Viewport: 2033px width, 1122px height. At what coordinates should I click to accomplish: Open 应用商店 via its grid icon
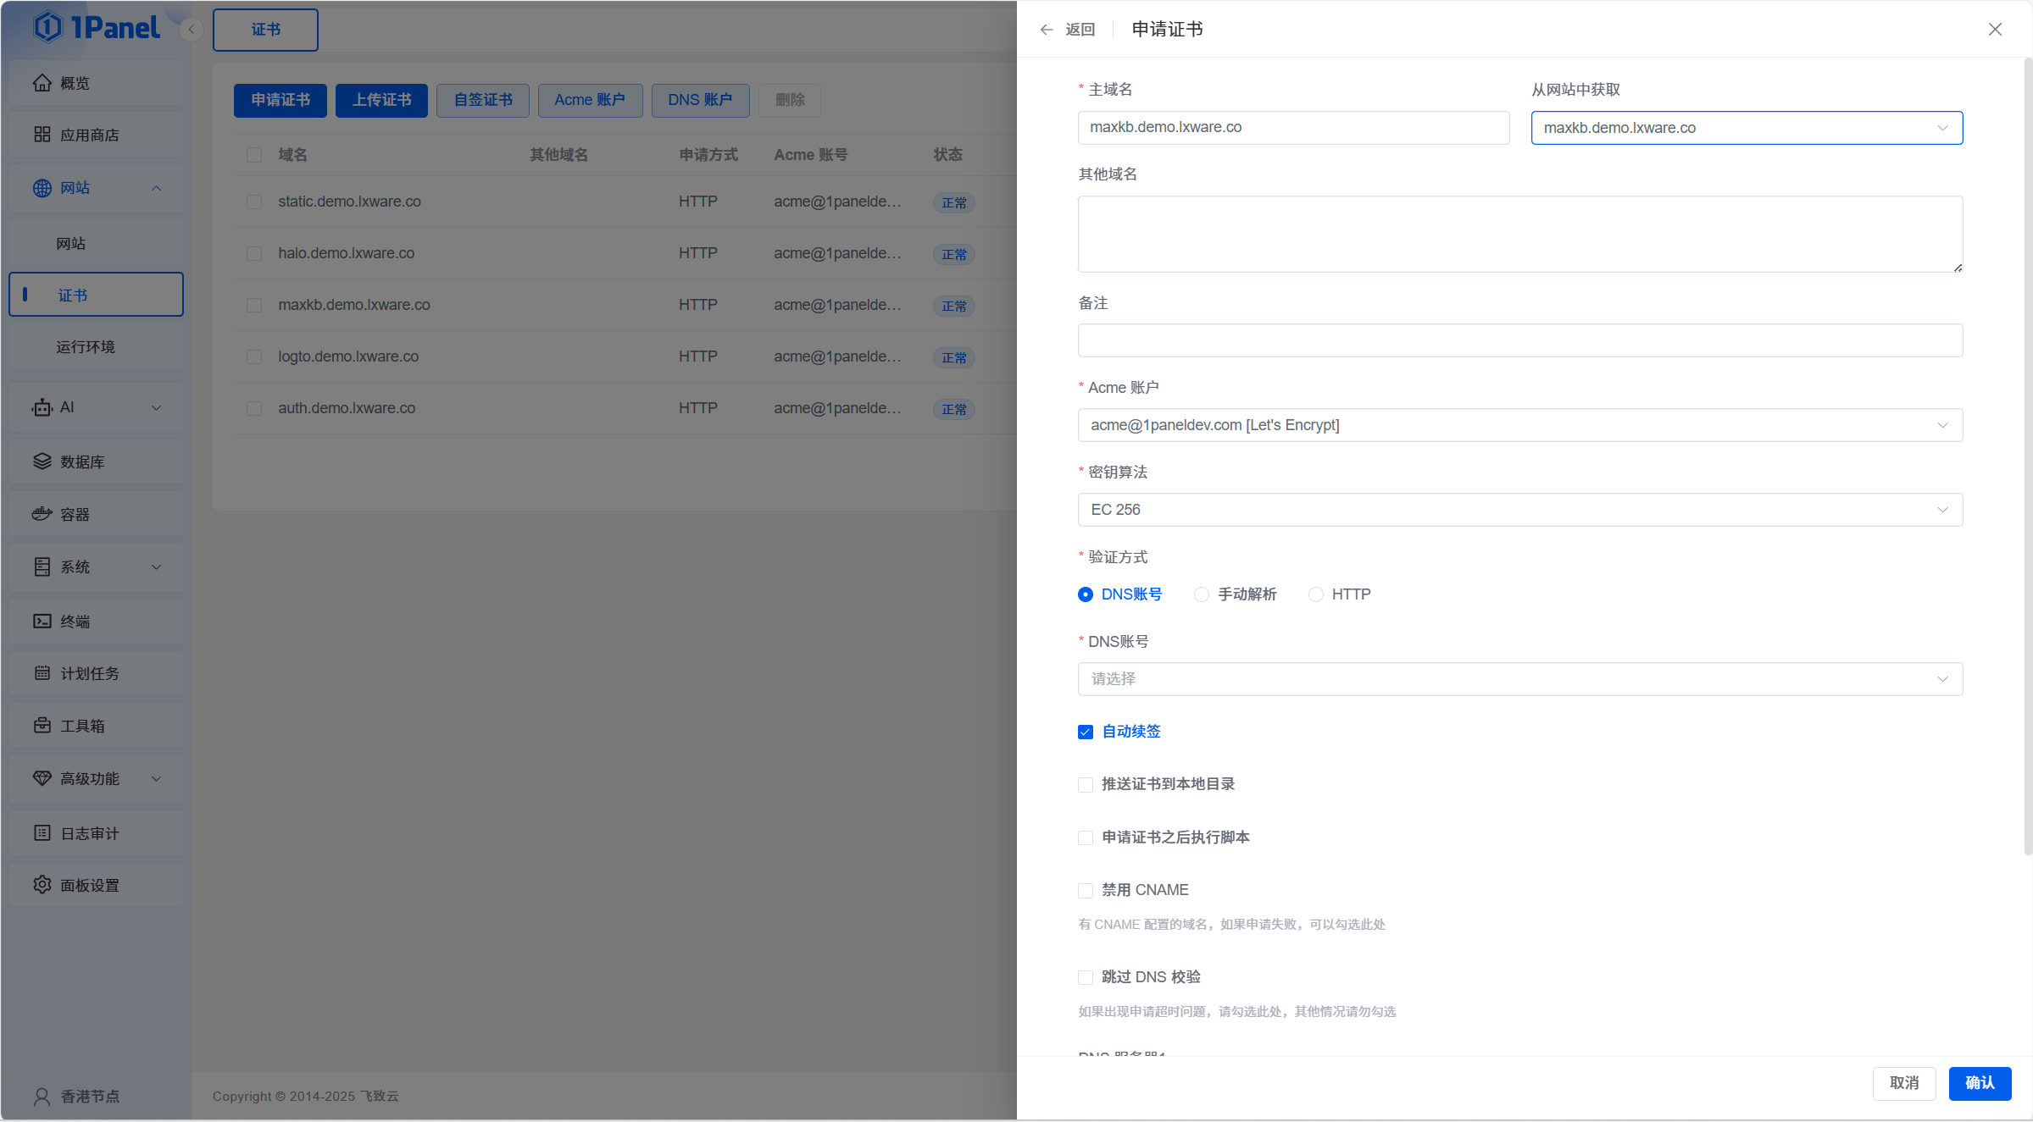tap(42, 135)
